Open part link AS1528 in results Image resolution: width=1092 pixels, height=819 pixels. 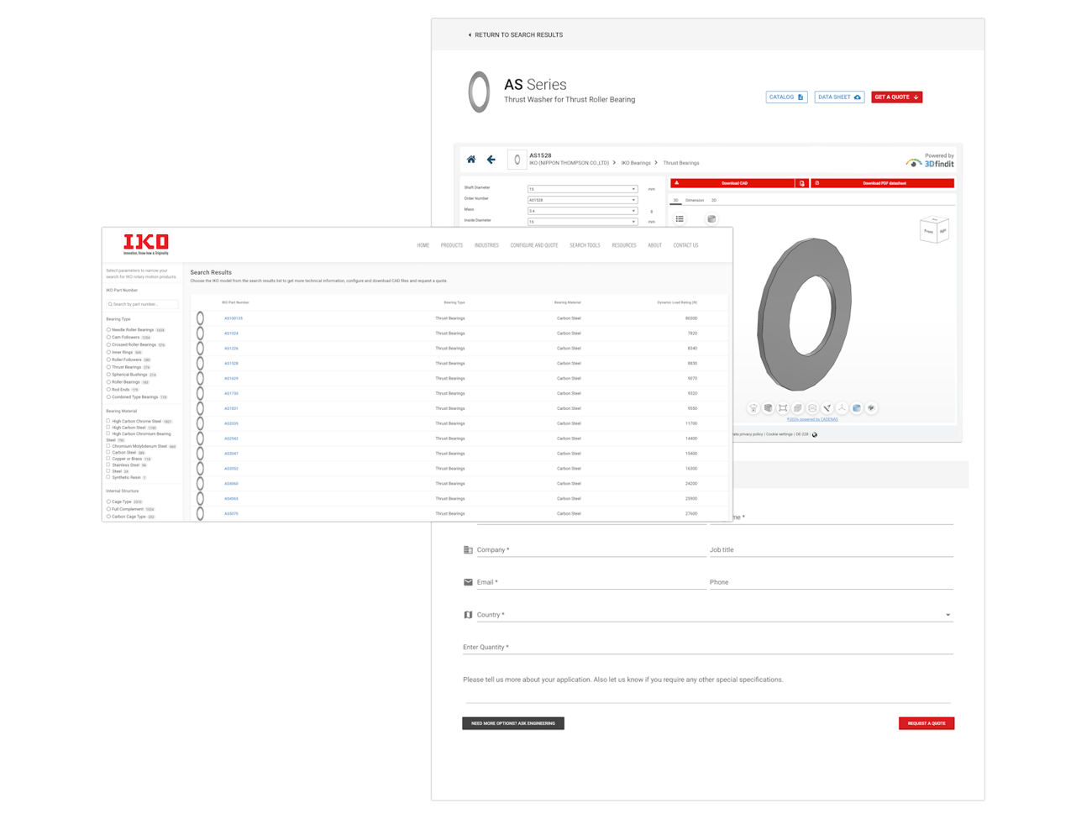(231, 364)
